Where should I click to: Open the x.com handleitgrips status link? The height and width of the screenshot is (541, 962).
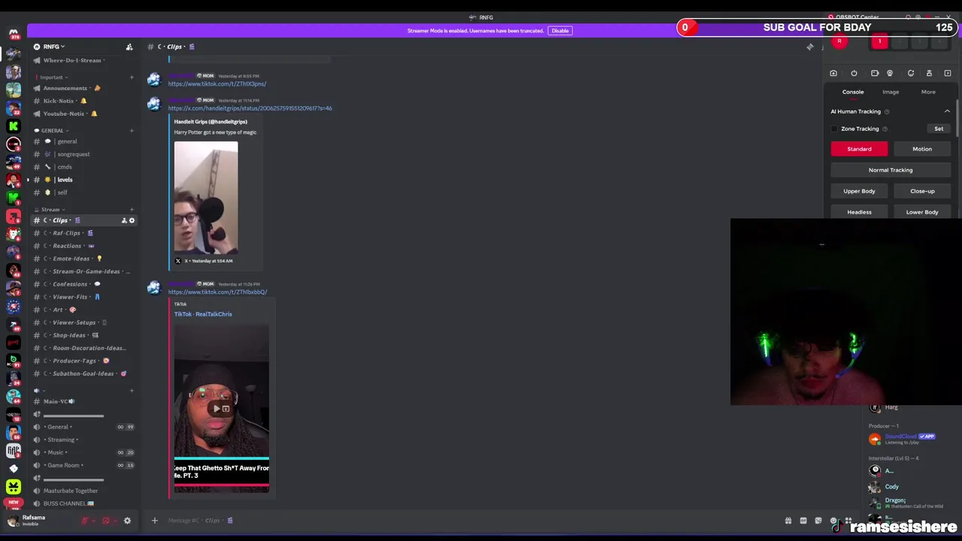[250, 108]
